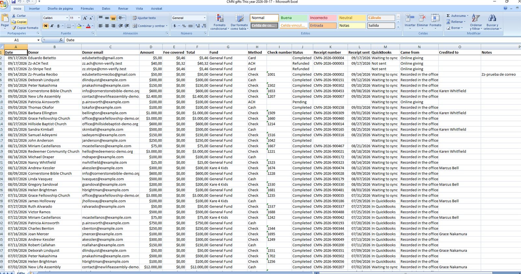Expand the Combinar y centrar options
521x274 pixels.
coord(167,26)
